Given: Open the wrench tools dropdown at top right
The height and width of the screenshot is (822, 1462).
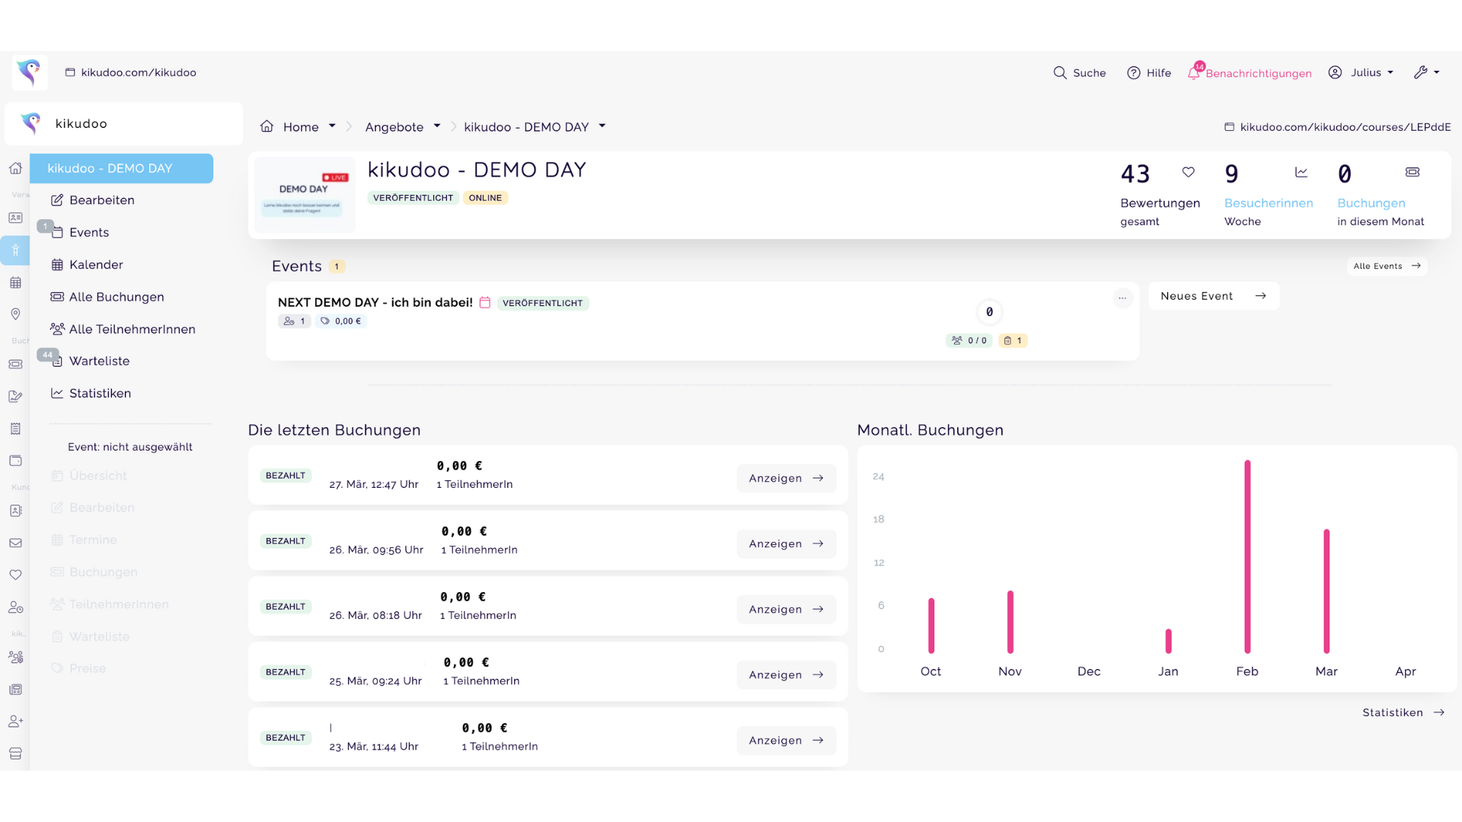Looking at the screenshot, I should point(1427,72).
